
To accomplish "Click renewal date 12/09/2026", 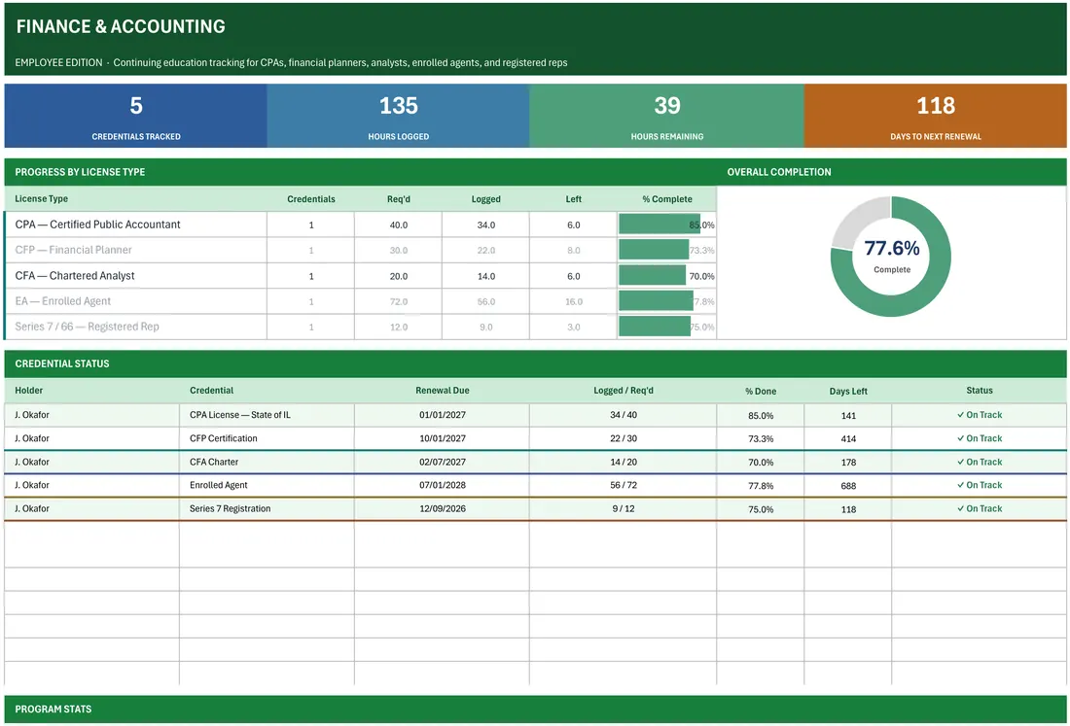I will tap(443, 508).
